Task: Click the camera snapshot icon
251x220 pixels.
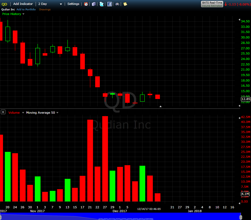Action: click(117, 4)
